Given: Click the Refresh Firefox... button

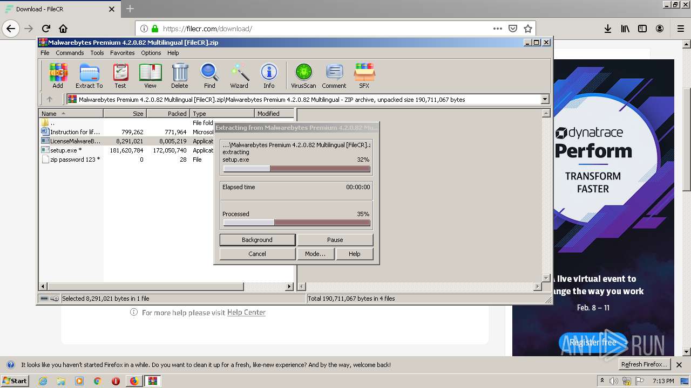Looking at the screenshot, I should (x=645, y=364).
